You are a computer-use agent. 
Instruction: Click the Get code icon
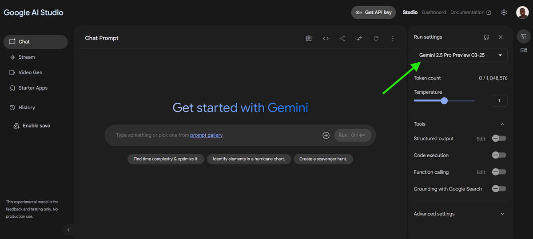click(326, 39)
